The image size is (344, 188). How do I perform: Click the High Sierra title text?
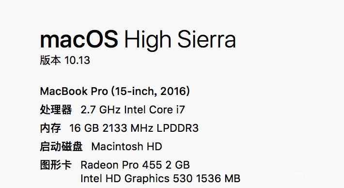(x=180, y=39)
